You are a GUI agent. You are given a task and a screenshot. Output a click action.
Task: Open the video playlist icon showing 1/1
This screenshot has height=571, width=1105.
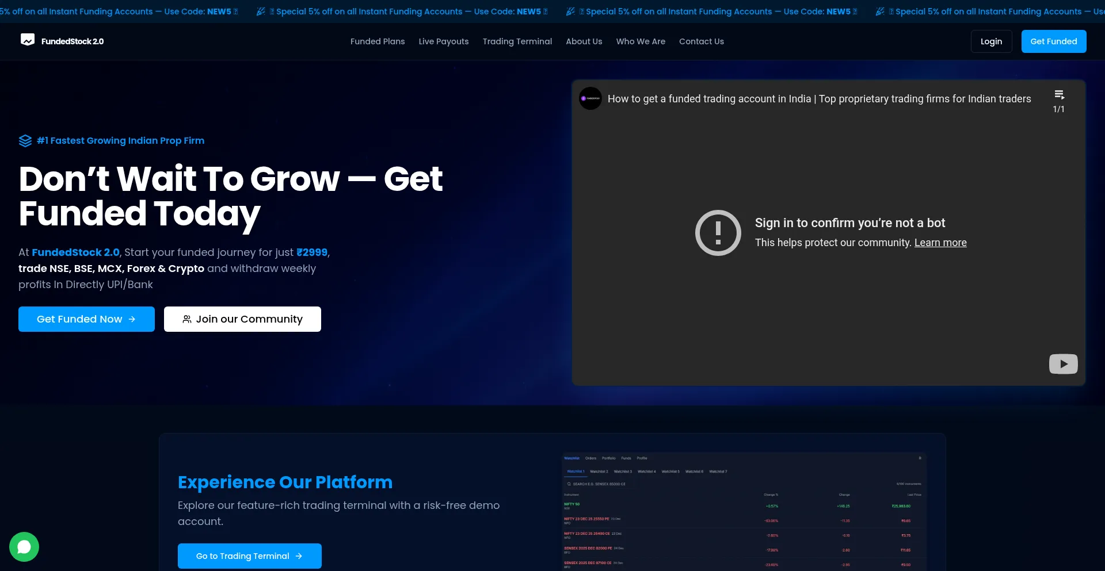click(x=1059, y=101)
